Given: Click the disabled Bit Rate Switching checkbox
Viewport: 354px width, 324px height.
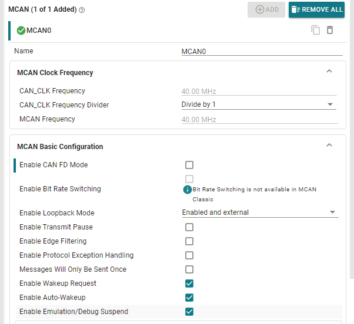Looking at the screenshot, I should [x=189, y=179].
